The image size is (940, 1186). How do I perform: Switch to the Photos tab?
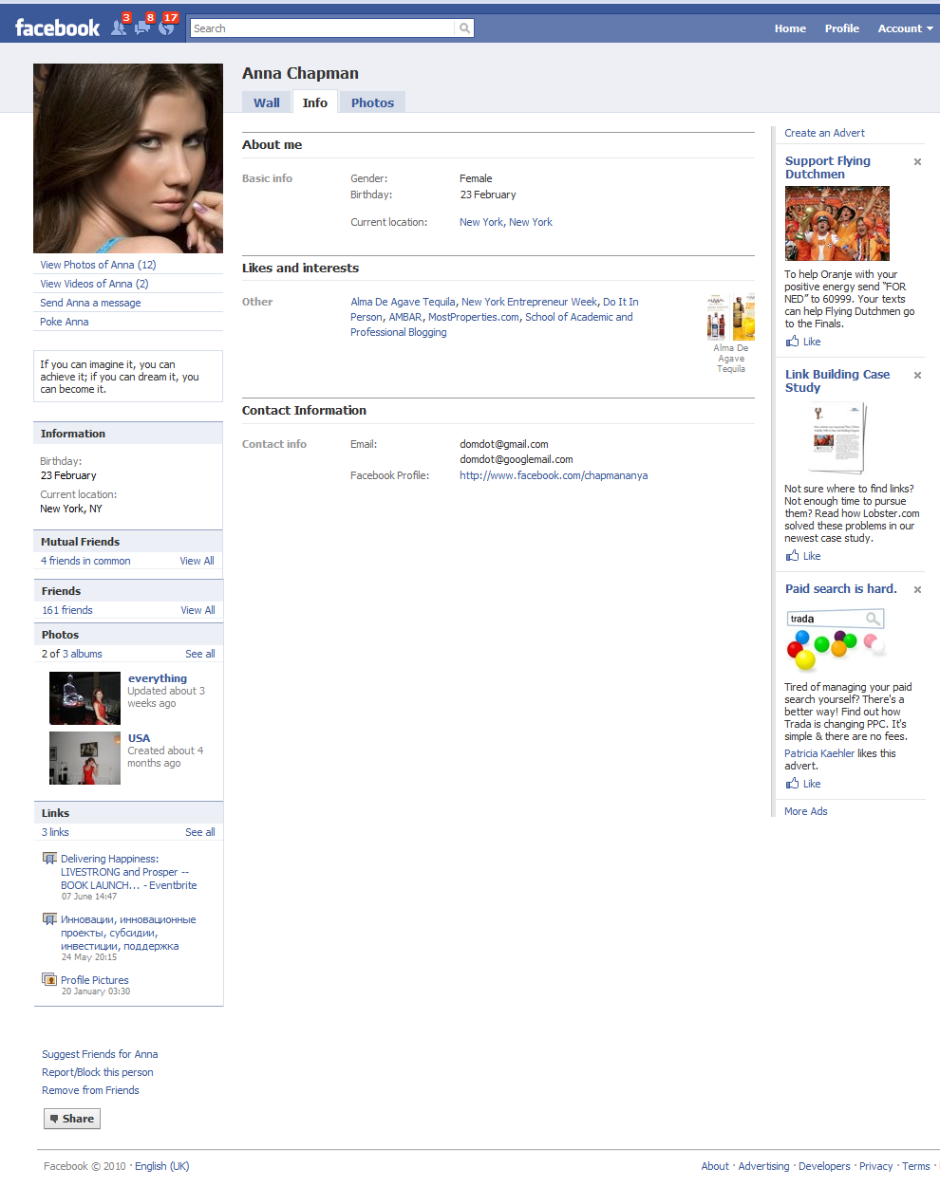(x=372, y=102)
